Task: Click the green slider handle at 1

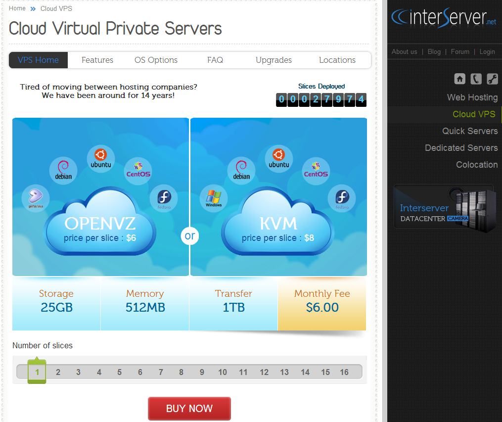Action: (37, 372)
